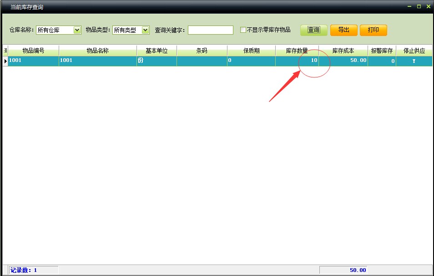Click the 基本单位 column header

coord(156,51)
